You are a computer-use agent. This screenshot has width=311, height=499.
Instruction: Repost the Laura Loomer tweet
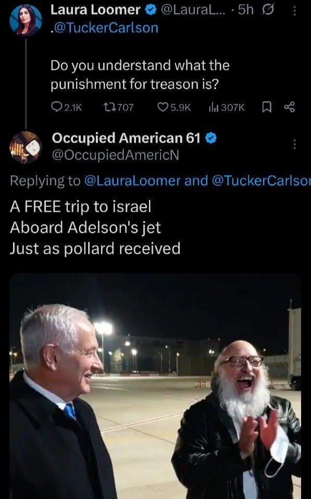coord(118,107)
